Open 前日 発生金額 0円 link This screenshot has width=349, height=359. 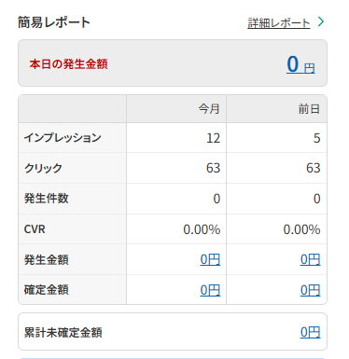tap(310, 259)
